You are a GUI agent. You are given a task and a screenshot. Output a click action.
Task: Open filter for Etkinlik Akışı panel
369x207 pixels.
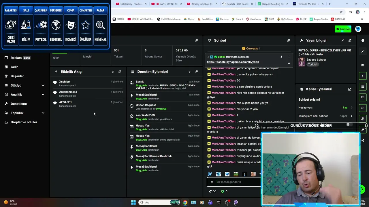click(113, 72)
